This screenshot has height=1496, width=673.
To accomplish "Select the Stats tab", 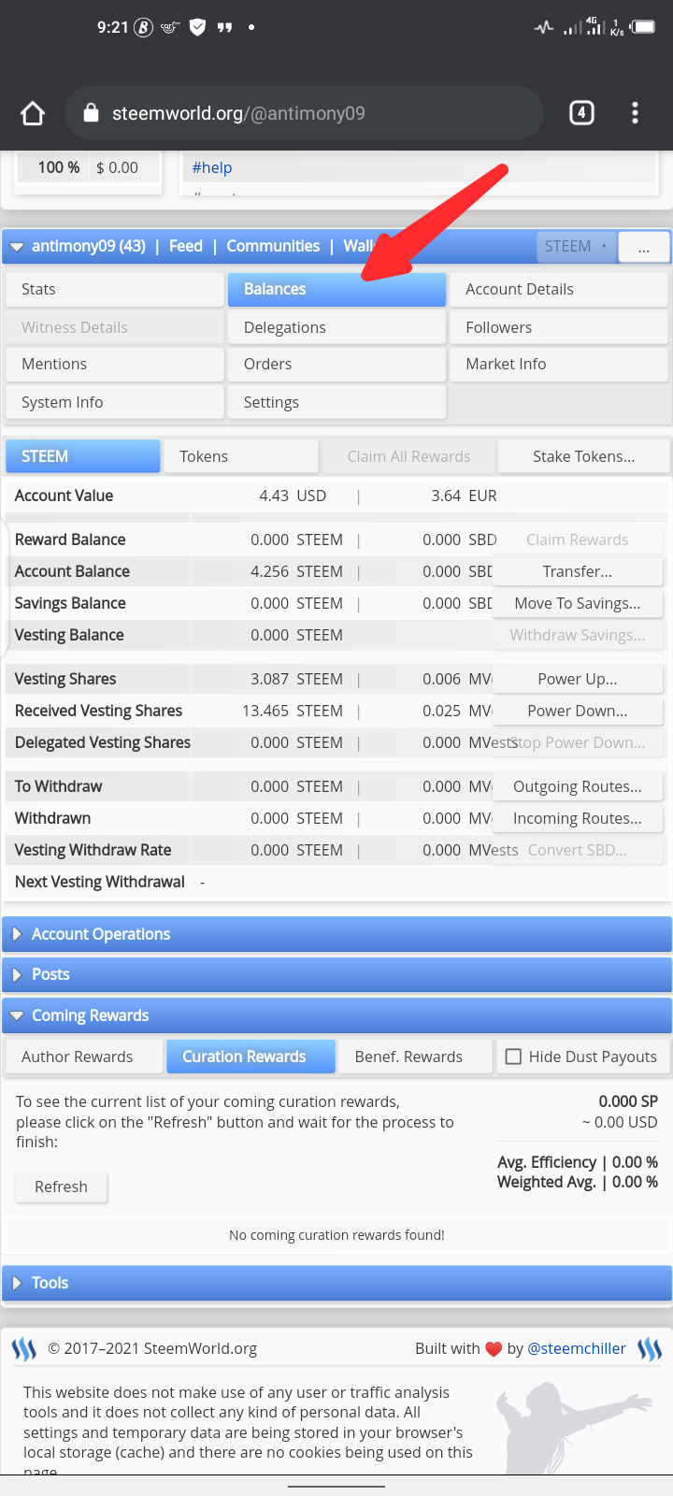I will click(115, 289).
